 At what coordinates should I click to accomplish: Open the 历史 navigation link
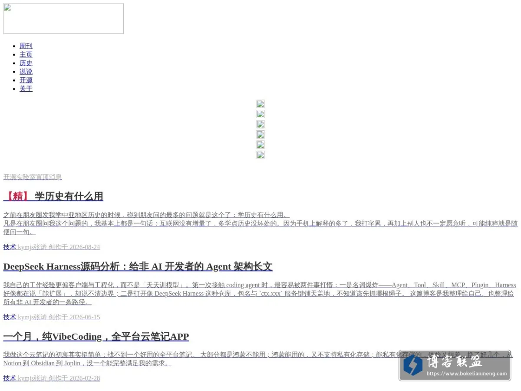(26, 63)
